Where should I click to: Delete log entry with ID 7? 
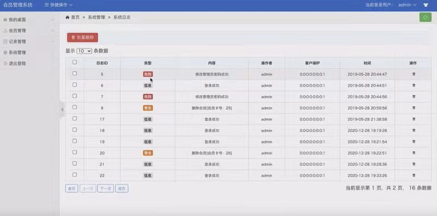pos(414,97)
